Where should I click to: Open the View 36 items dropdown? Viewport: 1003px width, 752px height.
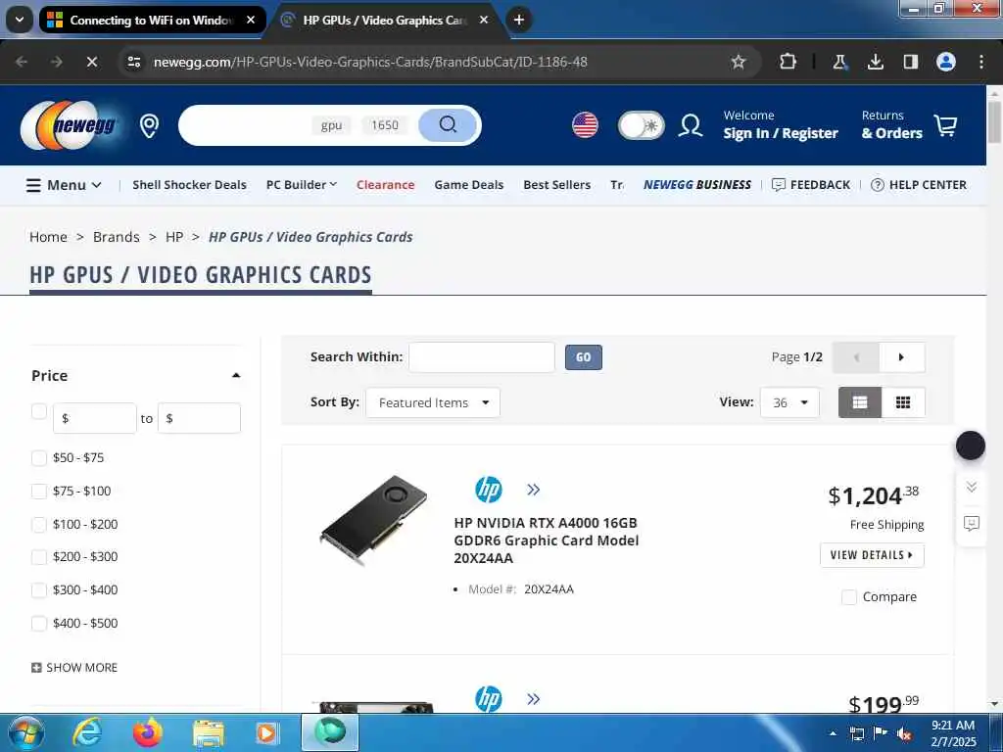point(789,402)
